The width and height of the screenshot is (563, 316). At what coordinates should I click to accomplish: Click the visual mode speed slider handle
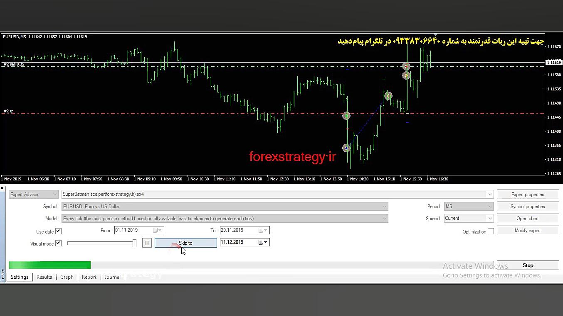coord(134,243)
